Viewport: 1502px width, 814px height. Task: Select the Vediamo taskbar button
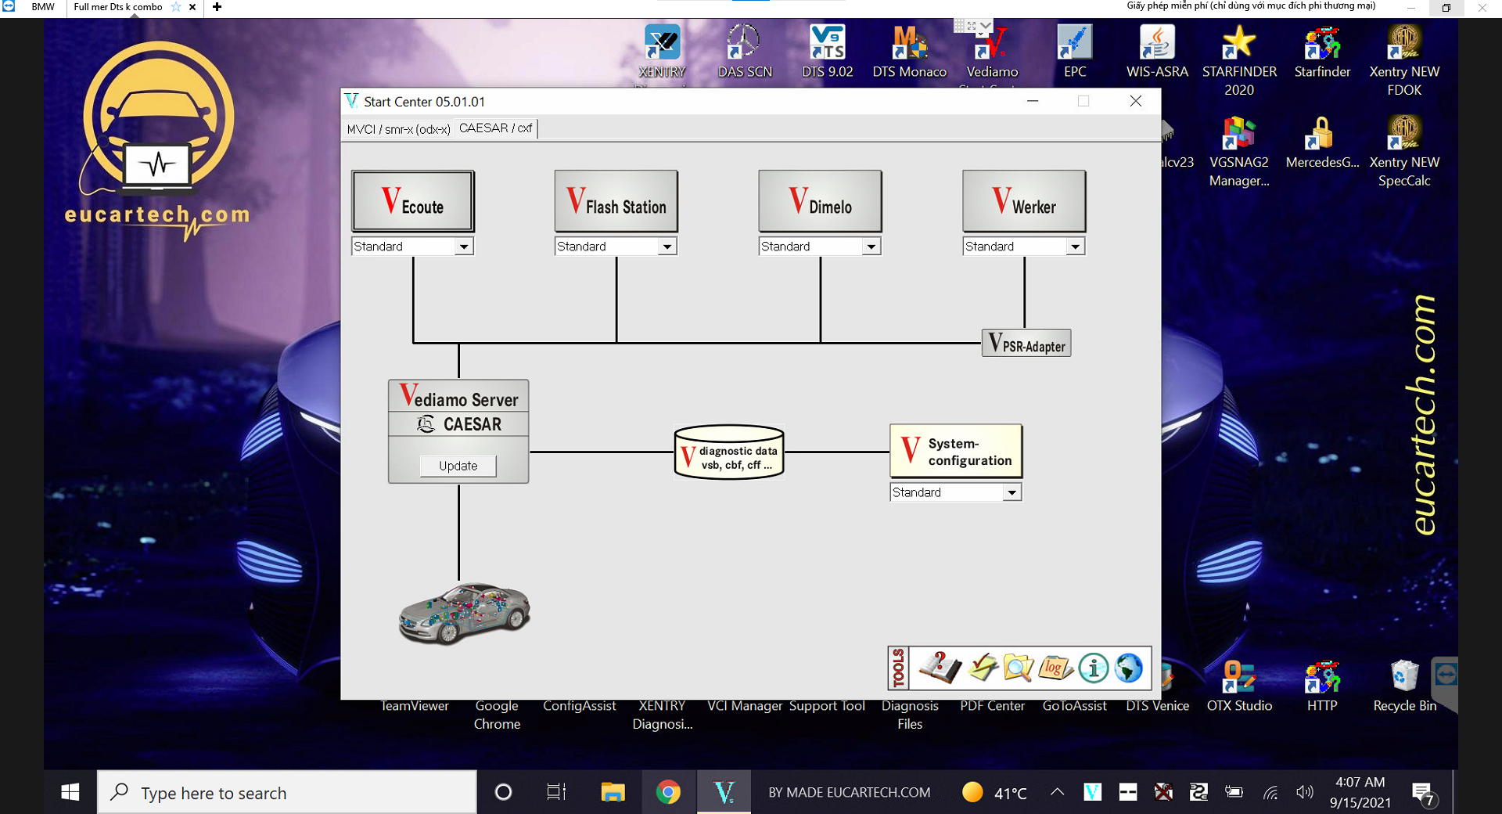pos(724,792)
